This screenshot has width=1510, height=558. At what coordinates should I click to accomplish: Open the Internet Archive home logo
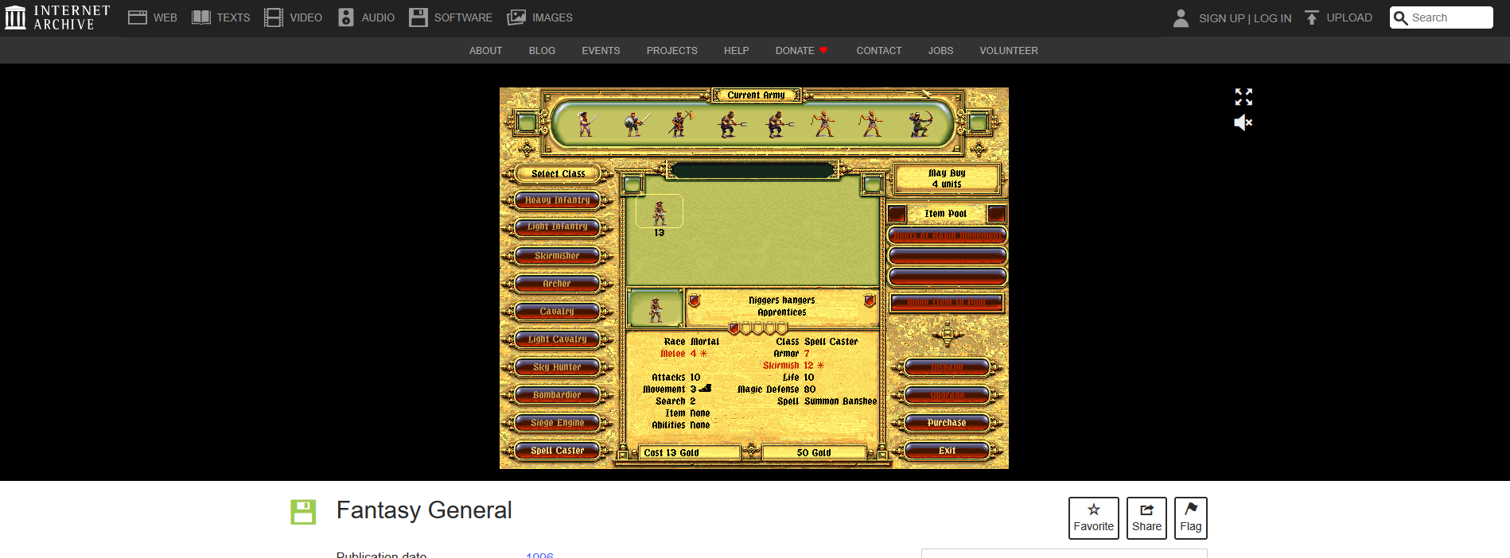pyautogui.click(x=57, y=17)
